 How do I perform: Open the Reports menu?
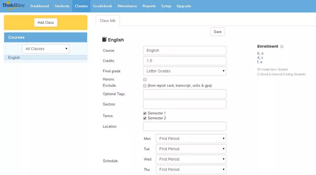point(149,6)
